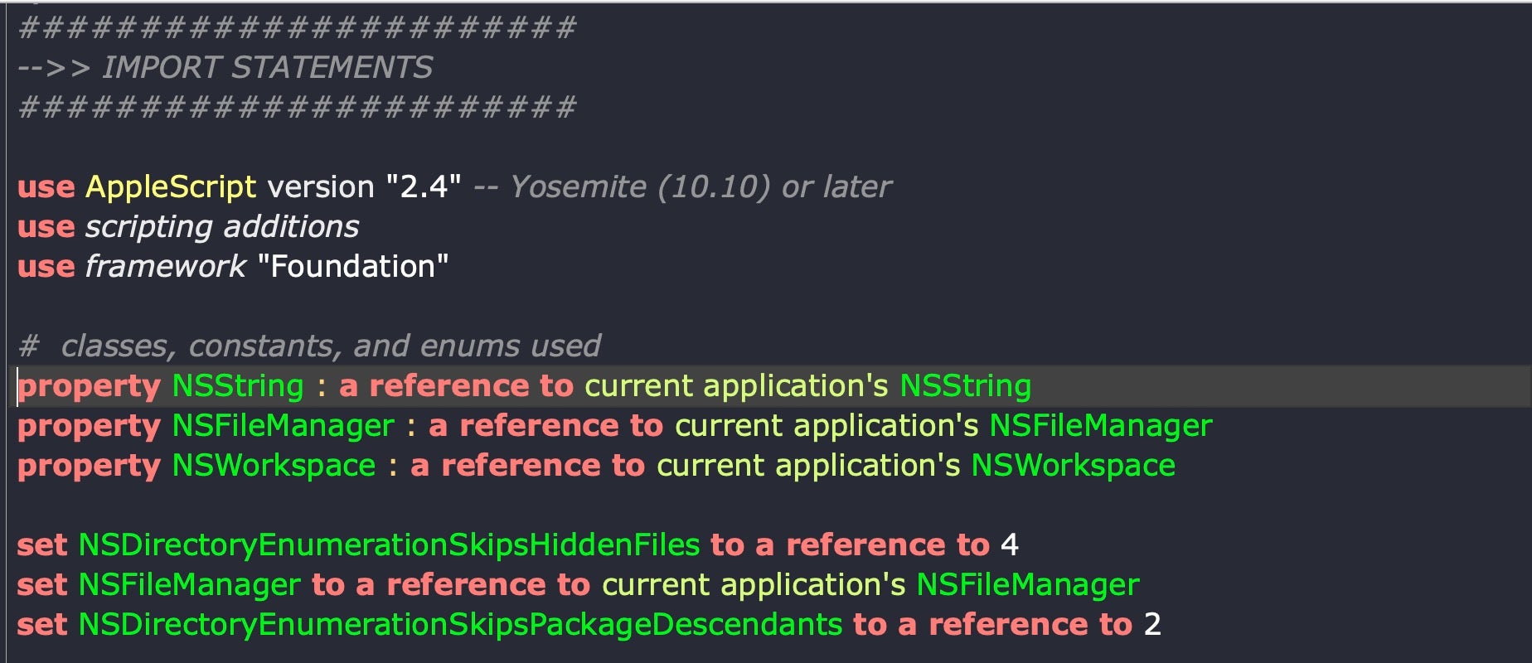Click the "2.4" version string
Screen dimensions: 1532x663
pyautogui.click(x=423, y=186)
